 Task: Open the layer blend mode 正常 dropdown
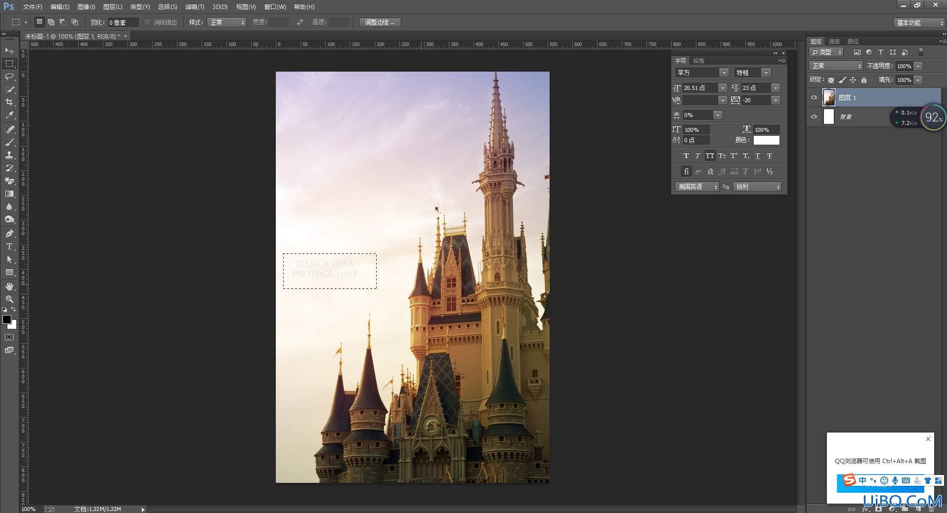[836, 66]
